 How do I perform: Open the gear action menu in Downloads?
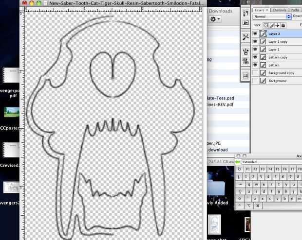tap(215, 19)
